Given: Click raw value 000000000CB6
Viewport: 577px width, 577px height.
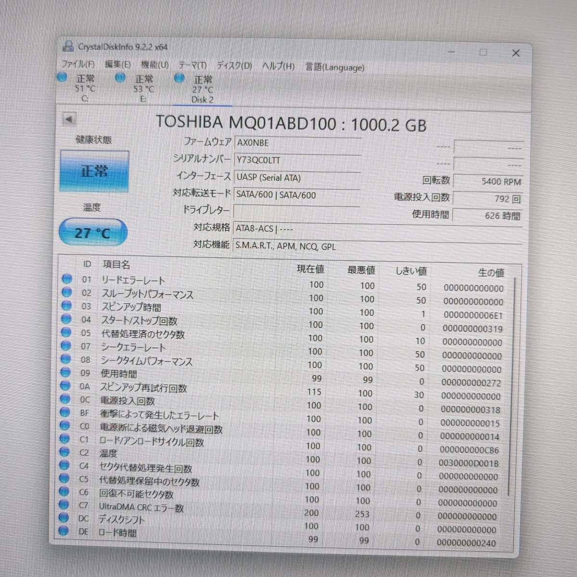Looking at the screenshot, I should 469,450.
